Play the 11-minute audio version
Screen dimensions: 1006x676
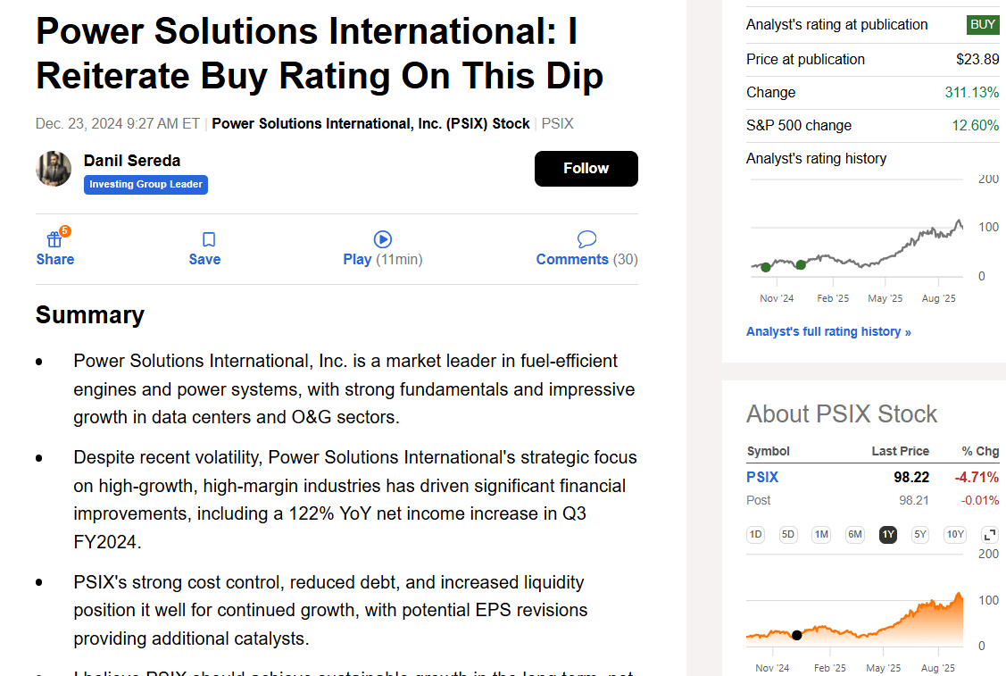coord(382,248)
